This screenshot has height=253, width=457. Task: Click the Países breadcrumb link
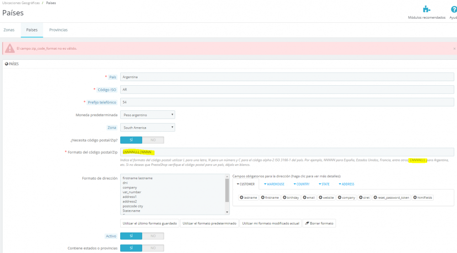click(x=51, y=3)
